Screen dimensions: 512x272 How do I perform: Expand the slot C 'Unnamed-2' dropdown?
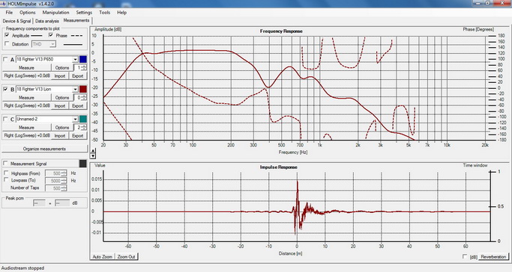[x=75, y=119]
